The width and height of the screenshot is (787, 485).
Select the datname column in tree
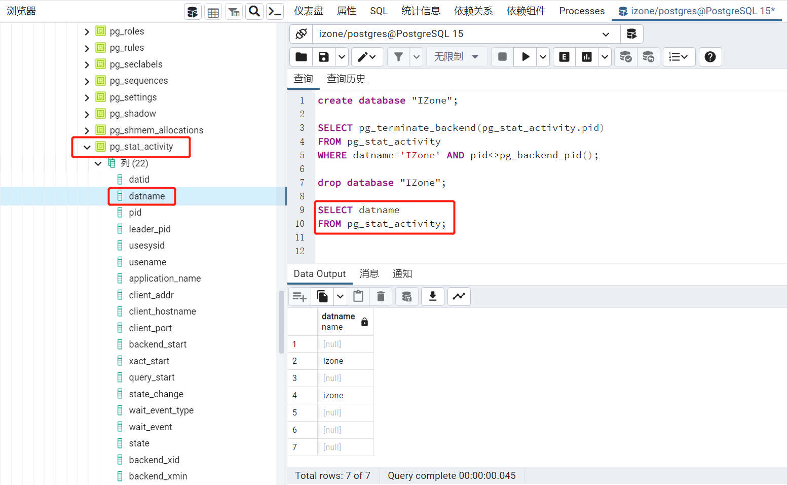click(146, 196)
